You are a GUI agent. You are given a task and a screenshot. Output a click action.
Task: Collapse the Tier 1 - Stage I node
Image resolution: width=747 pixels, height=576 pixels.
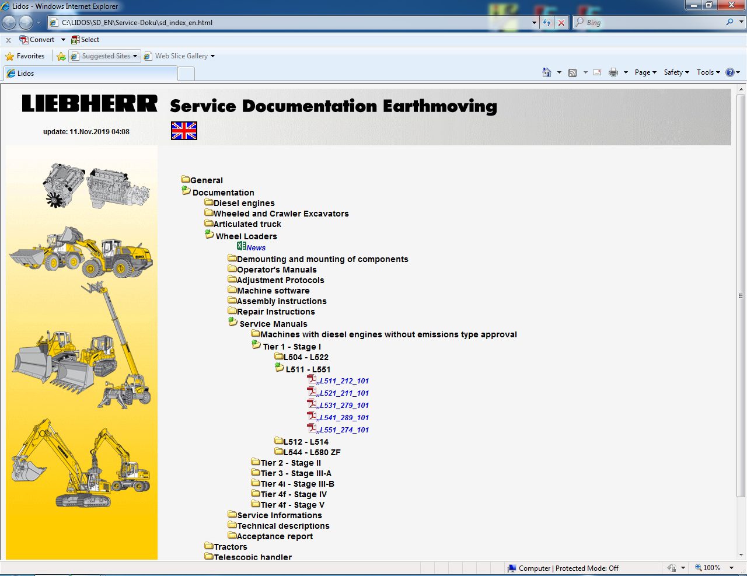[x=256, y=345]
